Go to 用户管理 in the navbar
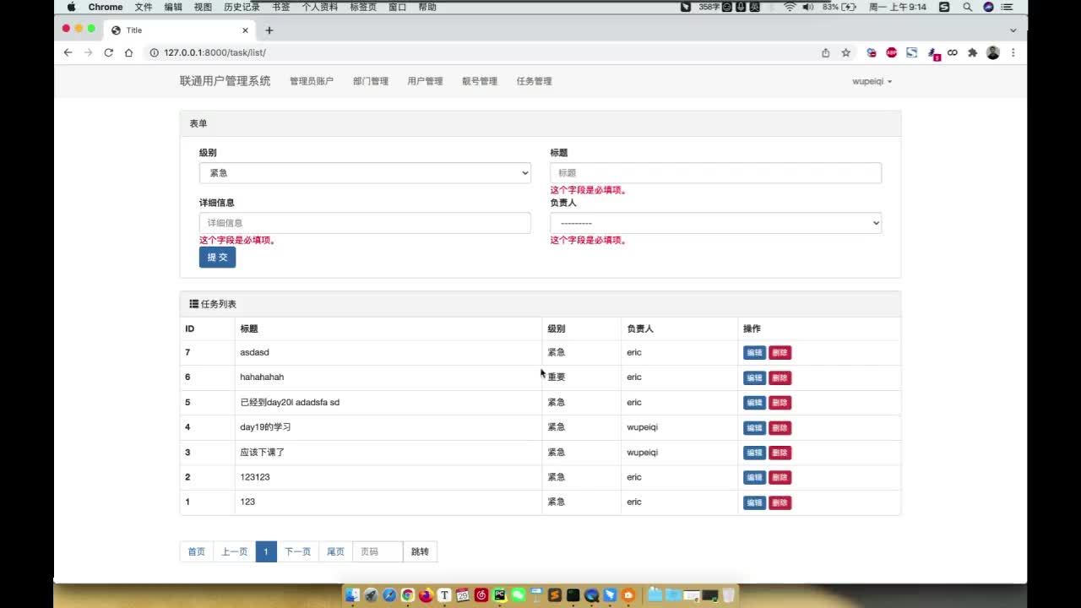 click(425, 81)
